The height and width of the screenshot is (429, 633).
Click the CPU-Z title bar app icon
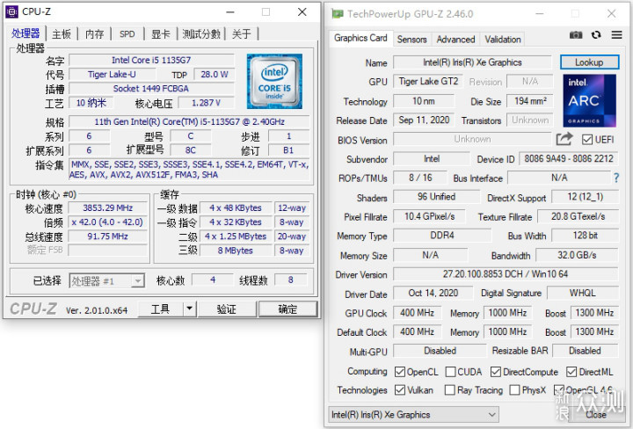tap(11, 12)
